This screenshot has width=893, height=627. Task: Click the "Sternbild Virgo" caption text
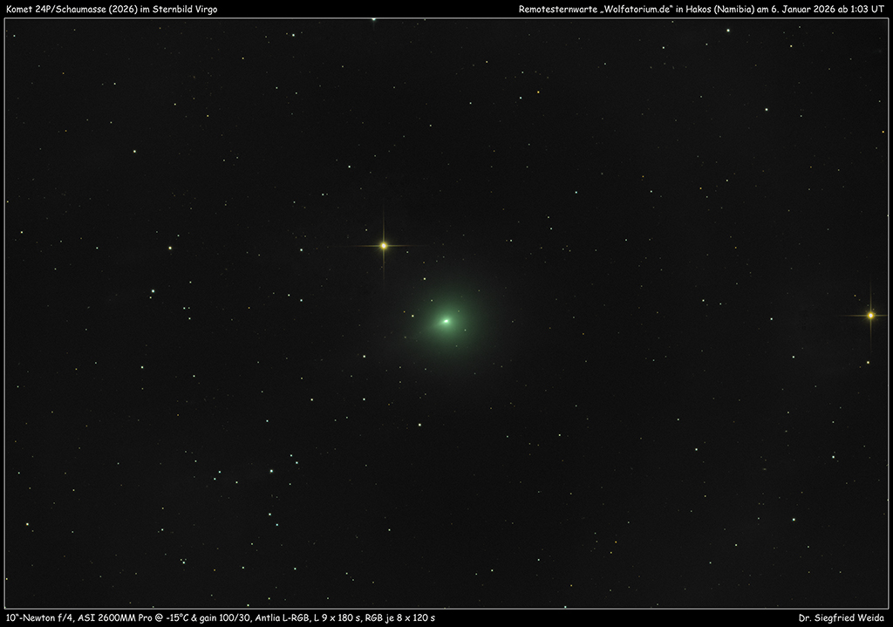[x=186, y=9]
